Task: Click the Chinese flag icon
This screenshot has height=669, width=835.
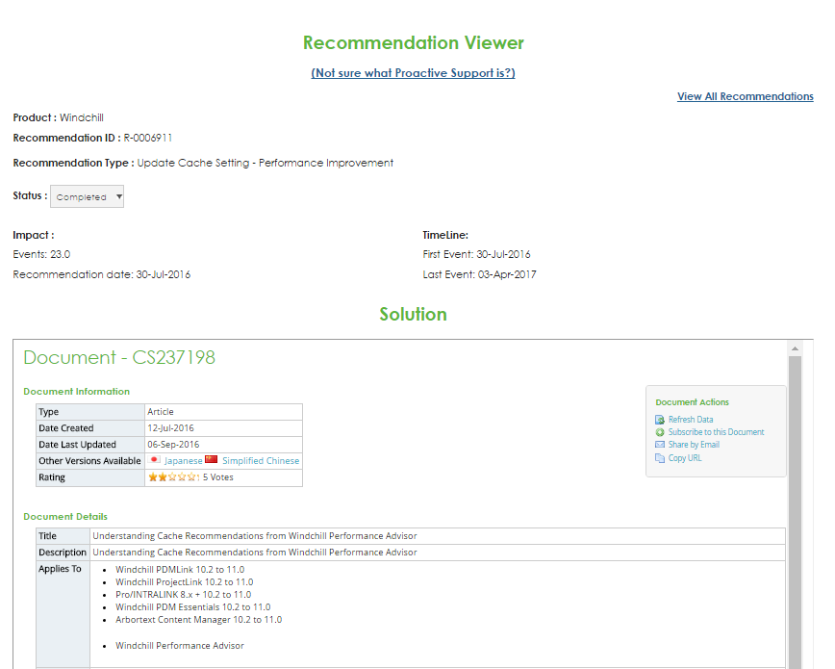Action: click(x=212, y=459)
